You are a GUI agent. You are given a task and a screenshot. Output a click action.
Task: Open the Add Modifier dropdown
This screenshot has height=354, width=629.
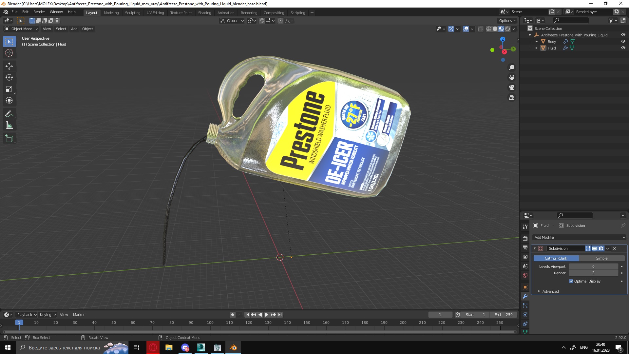click(x=580, y=237)
